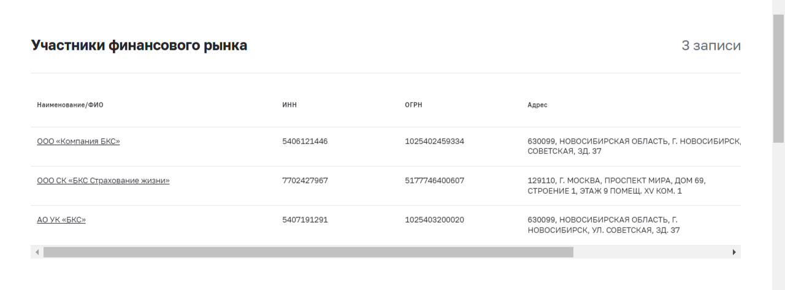Select the ИНН value 7702427967
Image resolution: width=785 pixels, height=290 pixels.
(x=305, y=181)
